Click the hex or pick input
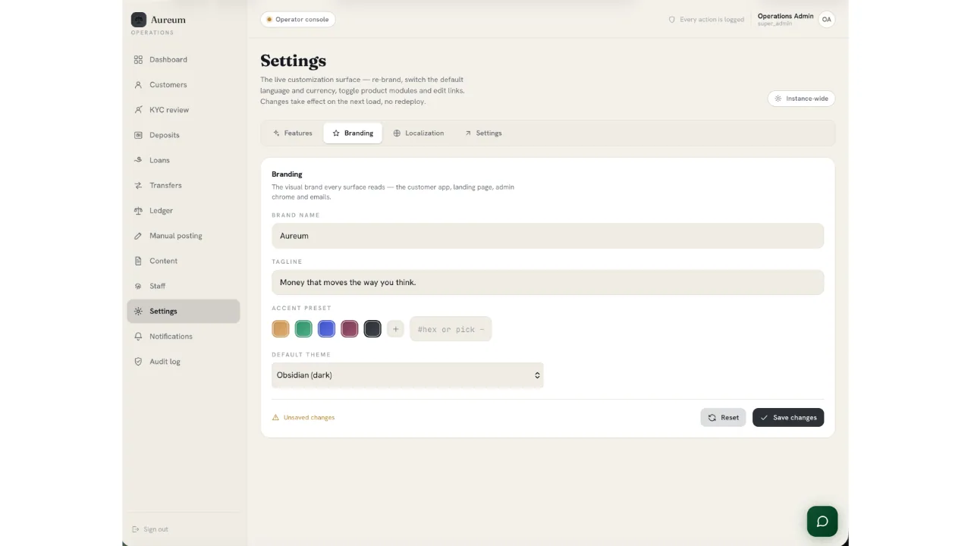The width and height of the screenshot is (971, 546). pos(451,329)
